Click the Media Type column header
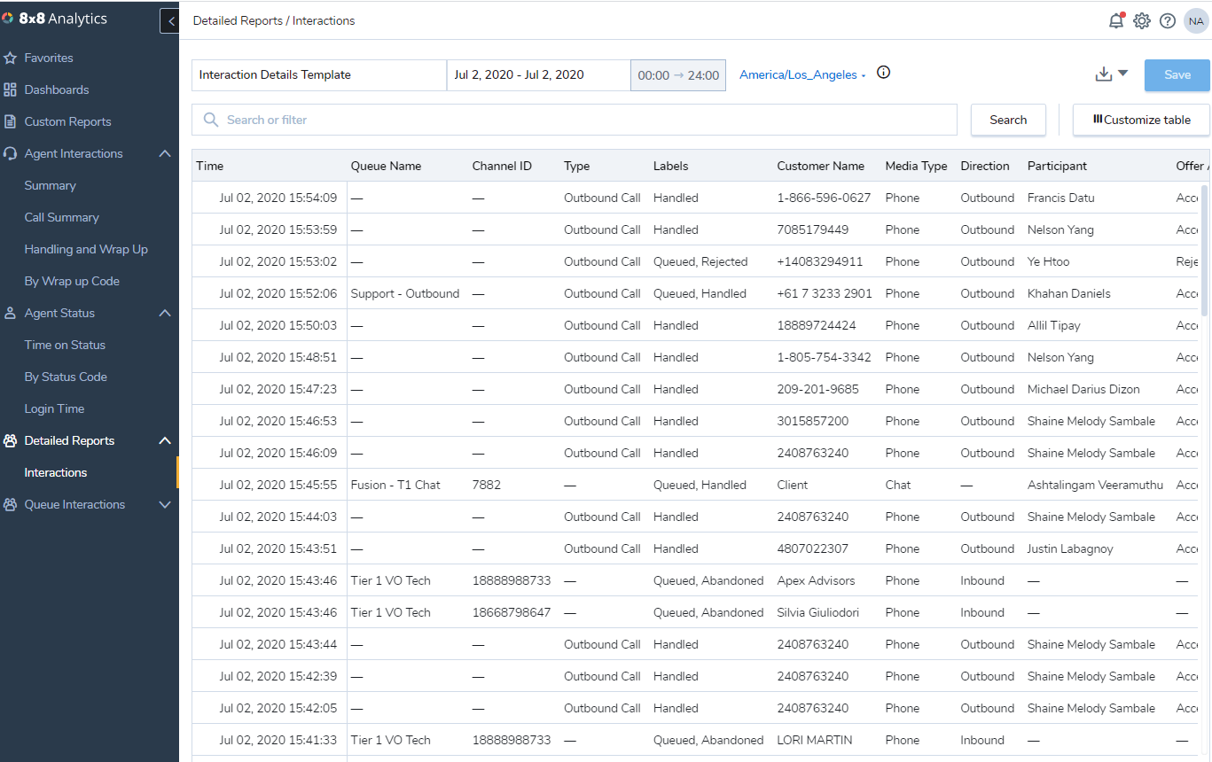The image size is (1212, 762). tap(916, 166)
